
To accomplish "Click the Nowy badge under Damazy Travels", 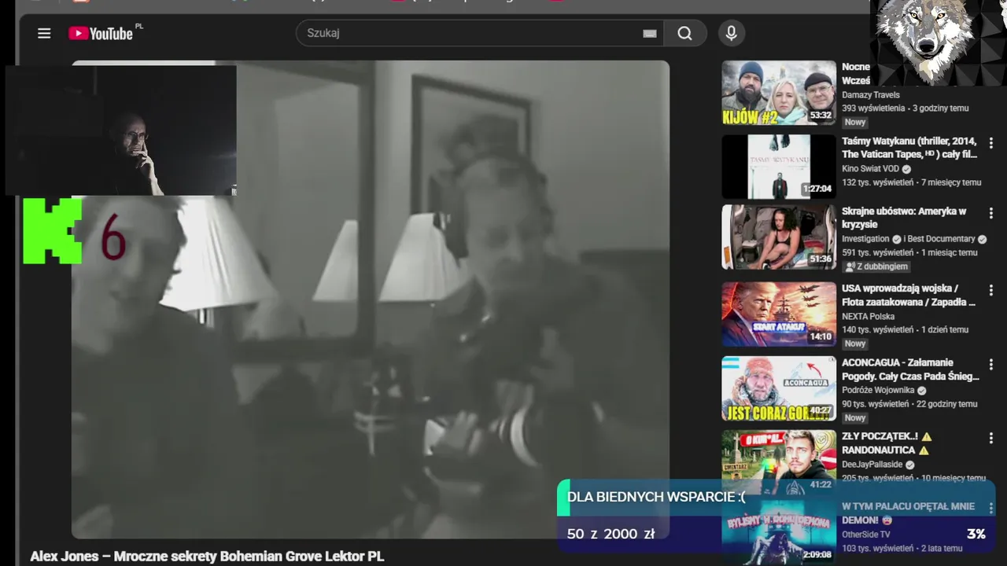I will pos(855,122).
